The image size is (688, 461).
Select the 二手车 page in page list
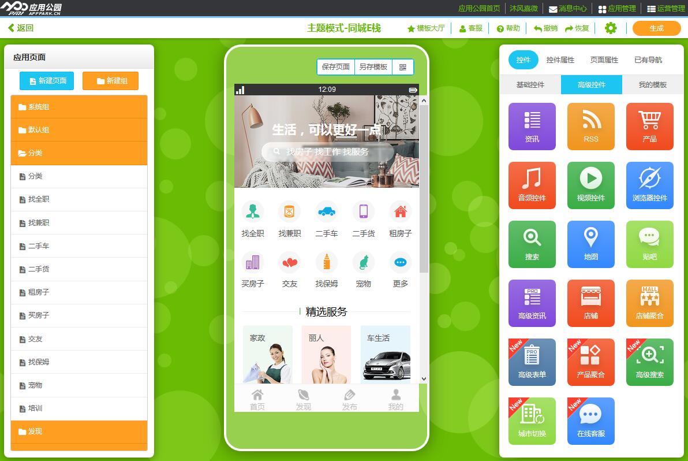tap(79, 246)
